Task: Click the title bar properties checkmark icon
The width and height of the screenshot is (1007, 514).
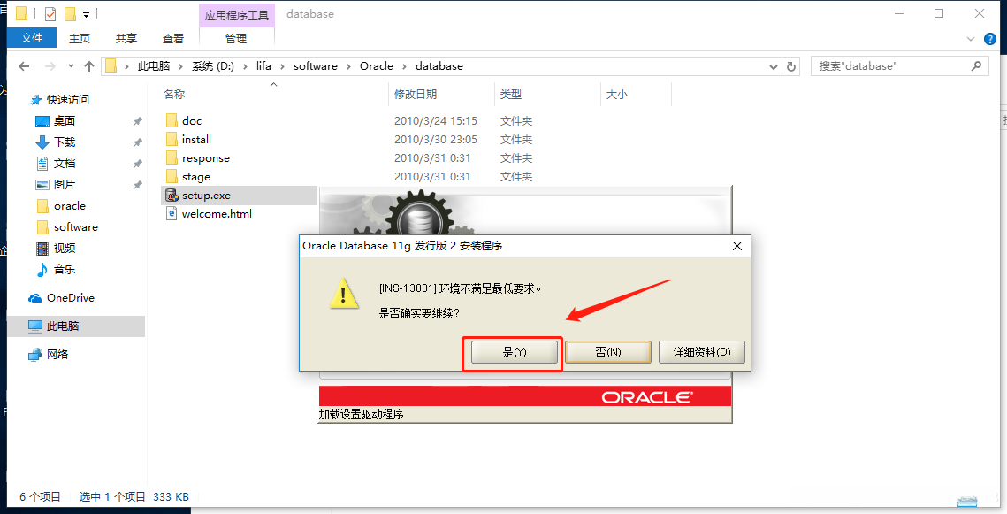Action: (50, 13)
